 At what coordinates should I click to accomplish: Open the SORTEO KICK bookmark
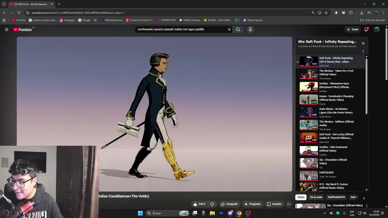[166, 20]
